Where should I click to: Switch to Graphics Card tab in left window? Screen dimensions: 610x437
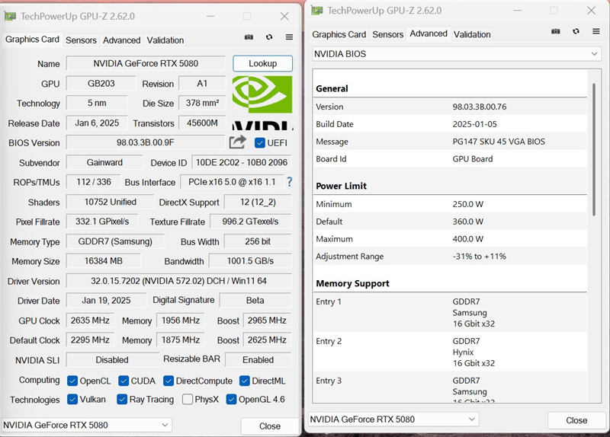(32, 40)
